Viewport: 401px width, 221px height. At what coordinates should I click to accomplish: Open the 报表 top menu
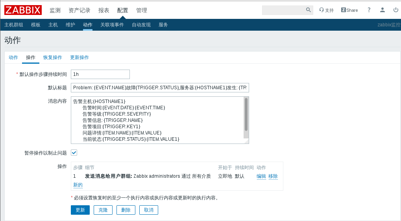pos(103,10)
